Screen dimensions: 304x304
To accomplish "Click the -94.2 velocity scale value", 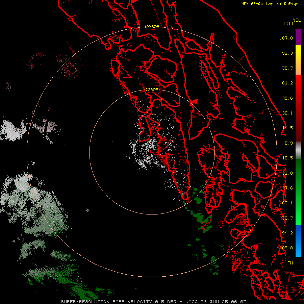I will coord(286,233).
